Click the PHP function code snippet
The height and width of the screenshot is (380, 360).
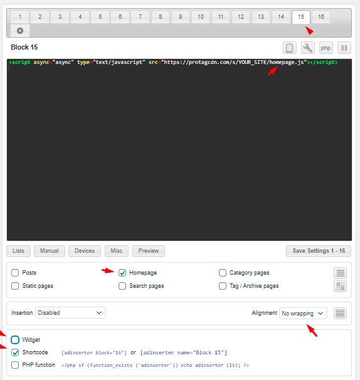(155, 365)
